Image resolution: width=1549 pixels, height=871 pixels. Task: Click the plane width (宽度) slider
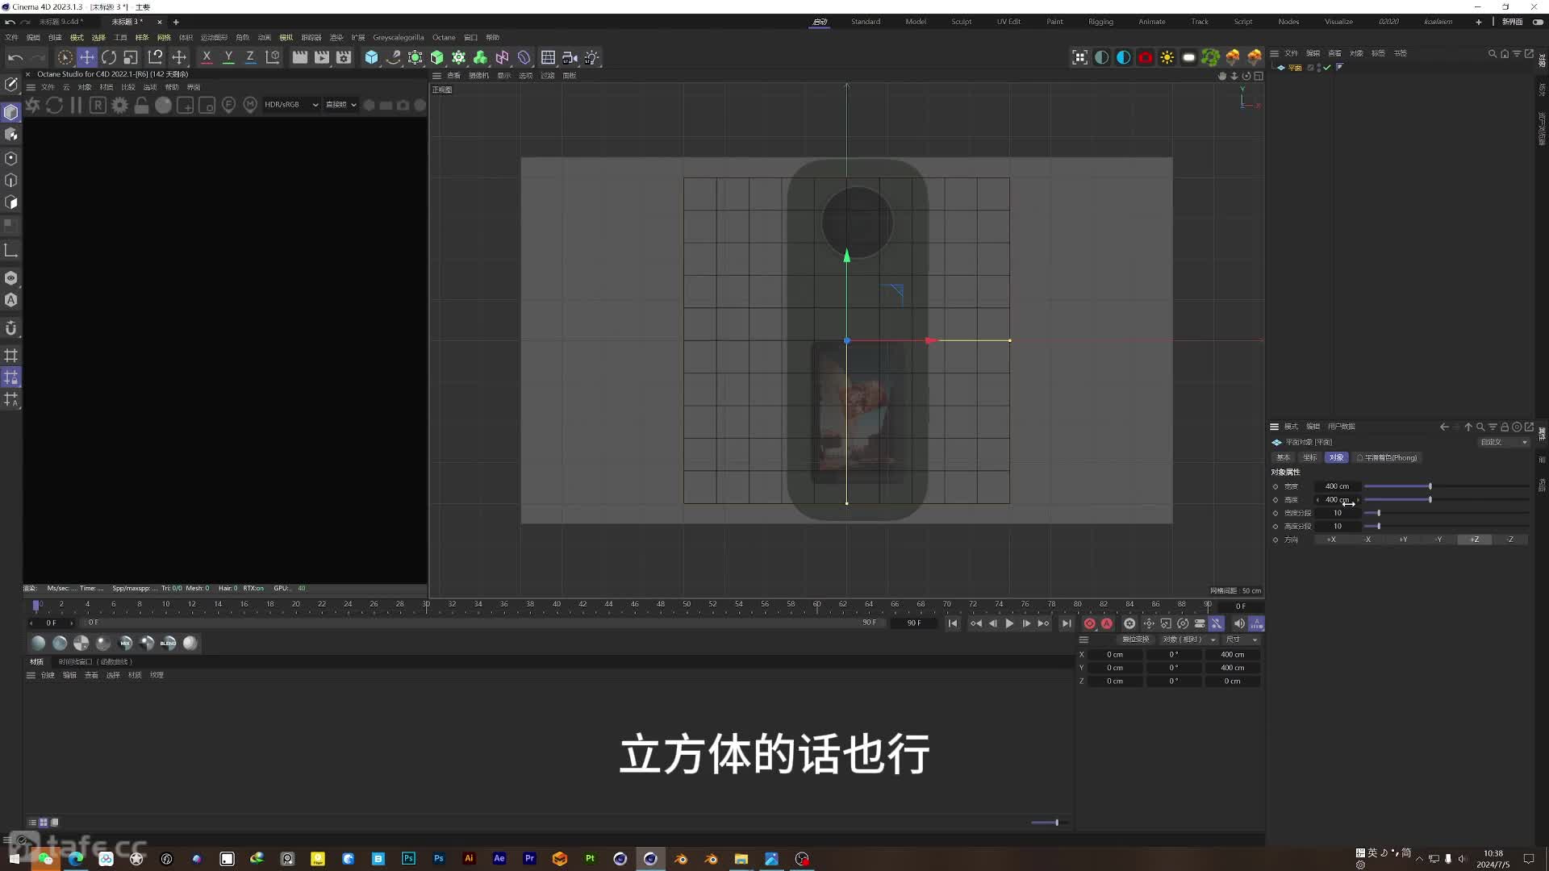(x=1447, y=486)
